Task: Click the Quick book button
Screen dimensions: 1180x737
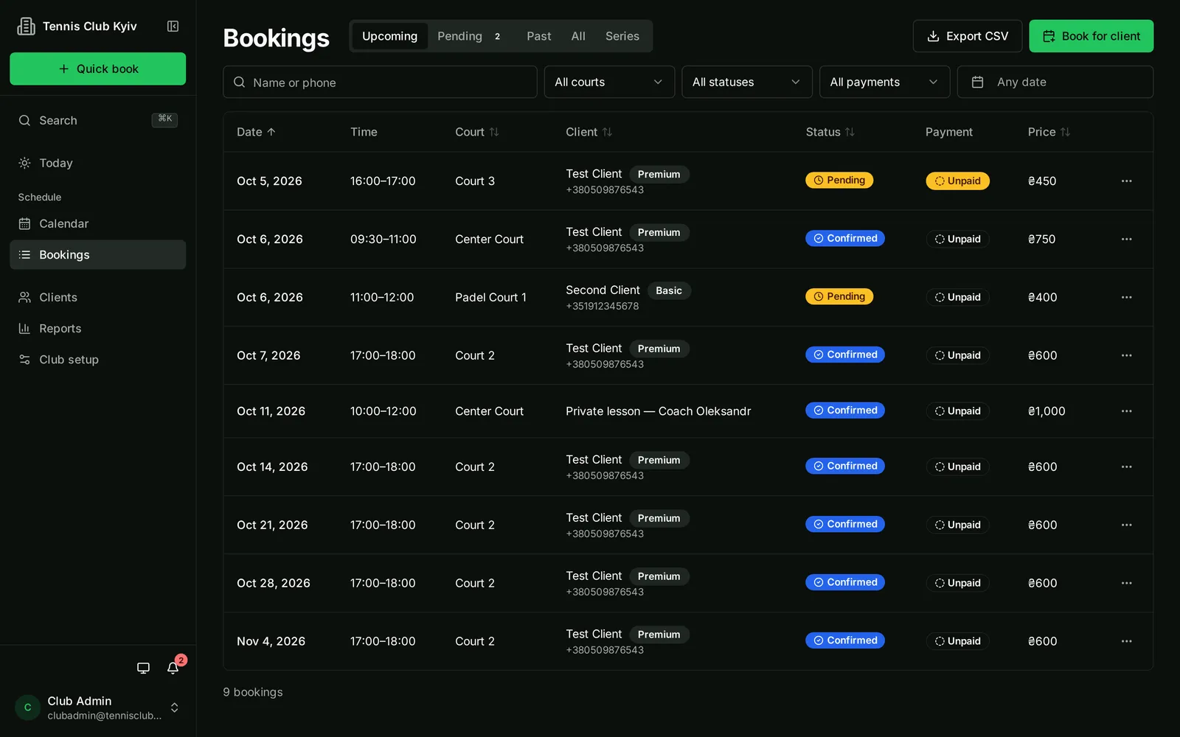Action: pyautogui.click(x=98, y=69)
